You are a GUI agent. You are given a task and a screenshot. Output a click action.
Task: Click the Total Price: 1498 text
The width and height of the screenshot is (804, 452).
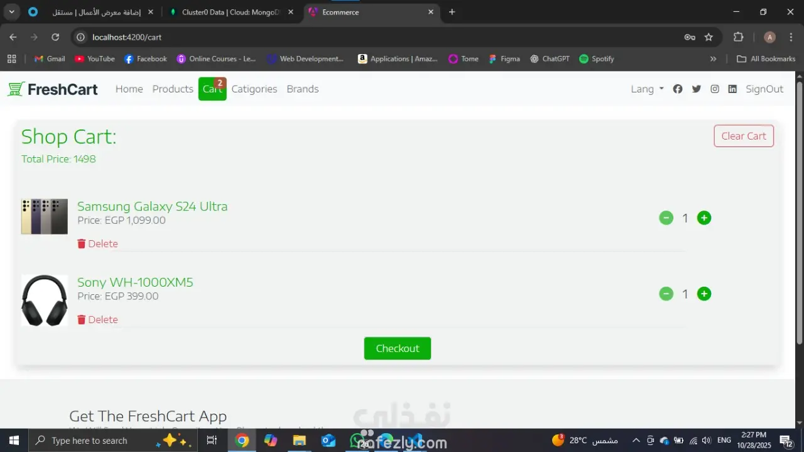pyautogui.click(x=58, y=159)
